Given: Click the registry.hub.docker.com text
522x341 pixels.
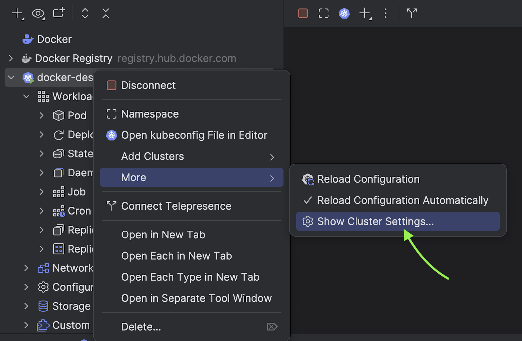Looking at the screenshot, I should (177, 58).
